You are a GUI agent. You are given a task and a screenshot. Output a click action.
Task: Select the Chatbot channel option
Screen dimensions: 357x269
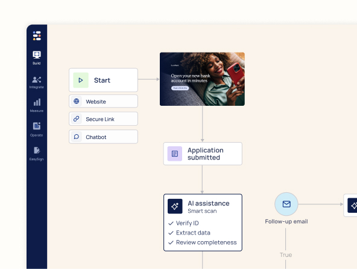tap(103, 137)
